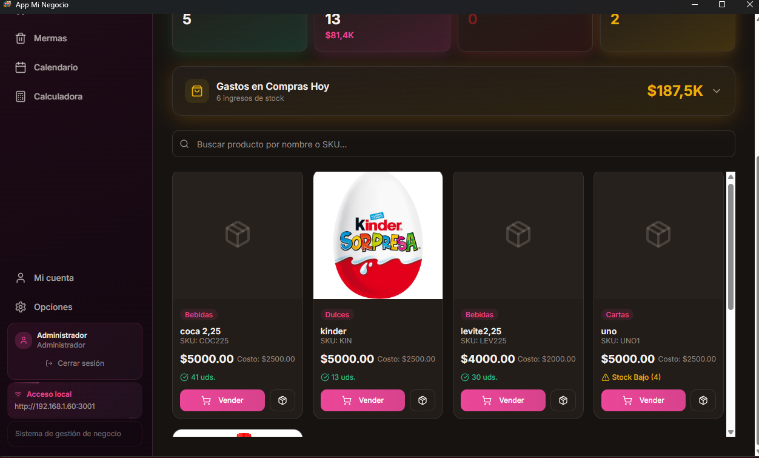Viewport: 759px width, 458px height.
Task: Open the Mermas trash icon
Action: [21, 38]
